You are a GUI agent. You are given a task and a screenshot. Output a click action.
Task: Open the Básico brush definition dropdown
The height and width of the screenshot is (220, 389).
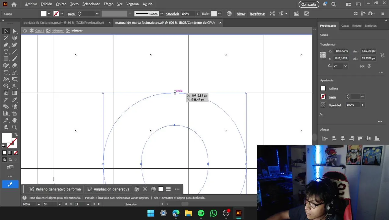click(161, 14)
